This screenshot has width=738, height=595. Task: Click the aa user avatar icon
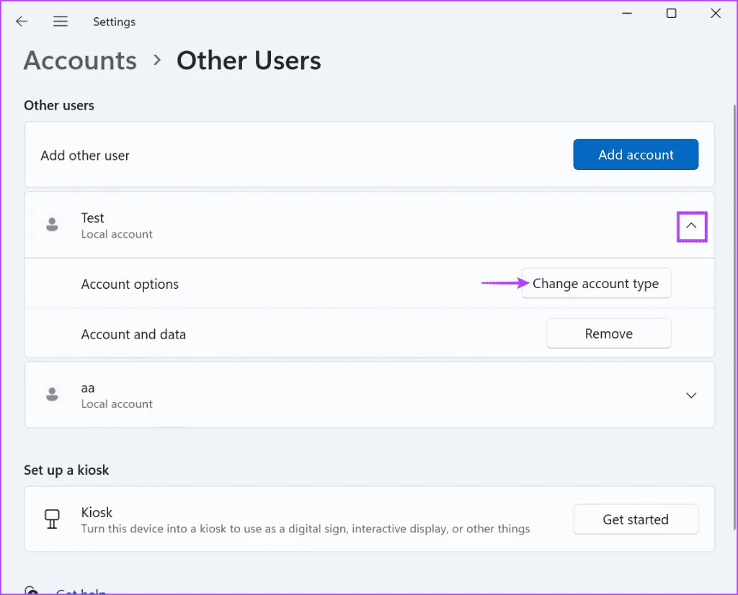pos(52,395)
